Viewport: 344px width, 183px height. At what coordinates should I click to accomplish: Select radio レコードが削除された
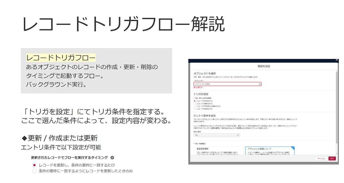(x=195, y=109)
